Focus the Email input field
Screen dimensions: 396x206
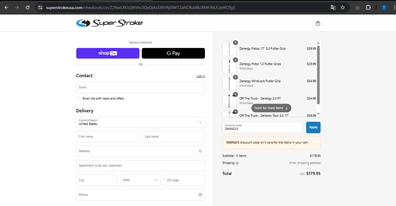pyautogui.click(x=140, y=87)
